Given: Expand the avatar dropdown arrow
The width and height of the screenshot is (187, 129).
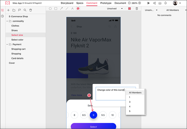Looking at the screenshot, I should pyautogui.click(x=180, y=3).
